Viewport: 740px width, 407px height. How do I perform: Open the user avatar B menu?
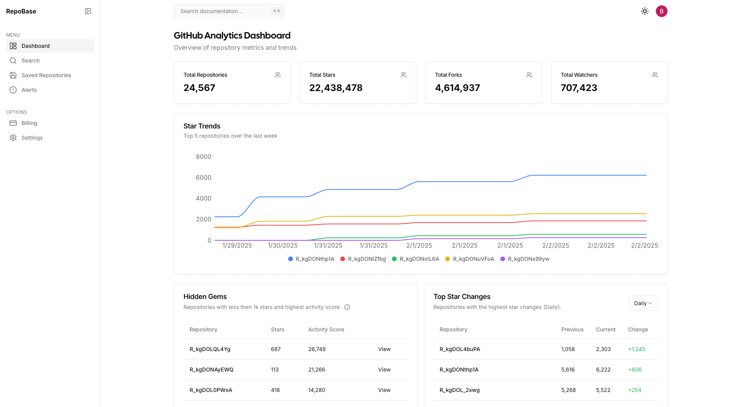661,11
